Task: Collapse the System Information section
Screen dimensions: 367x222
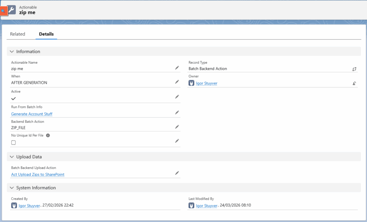Action: pyautogui.click(x=12, y=188)
